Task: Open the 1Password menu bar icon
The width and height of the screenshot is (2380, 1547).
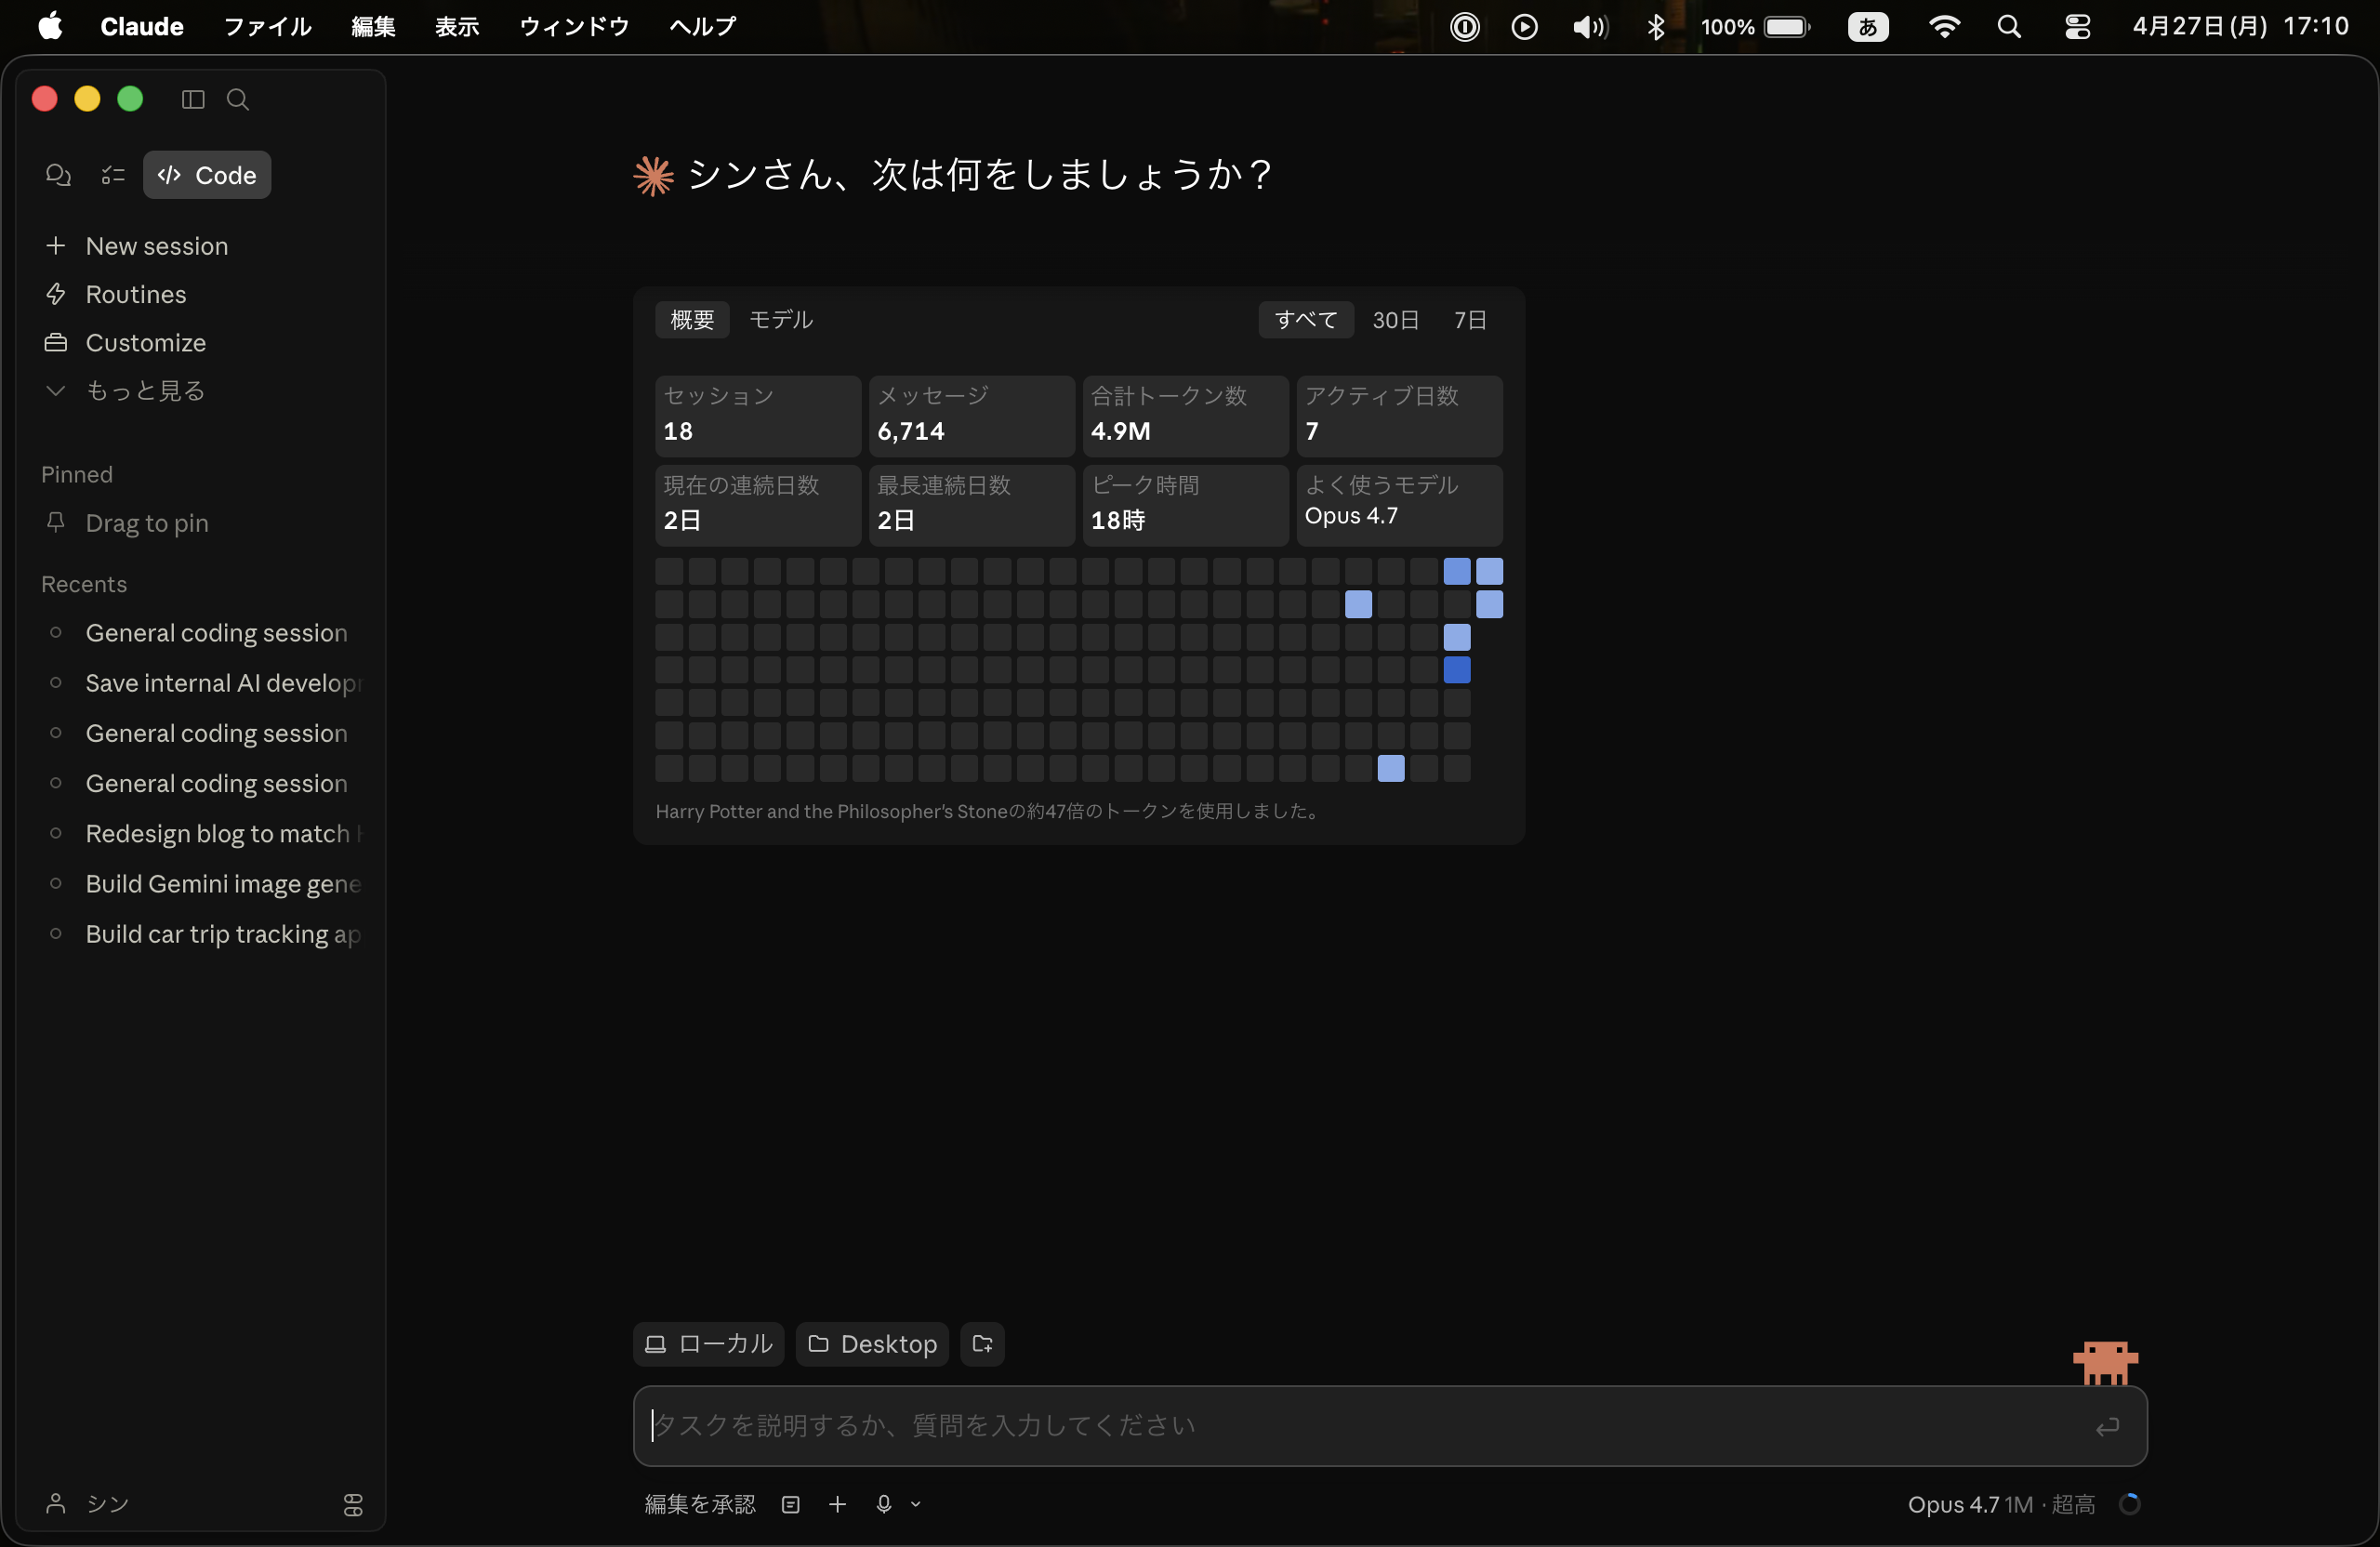Action: pos(1464,27)
